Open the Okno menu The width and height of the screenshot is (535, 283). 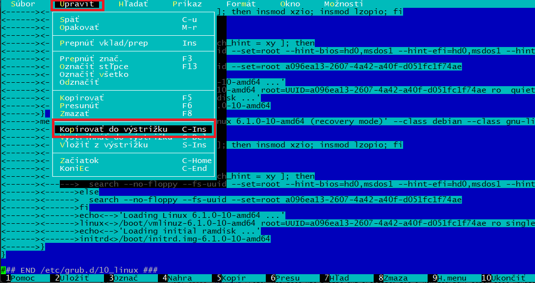click(290, 4)
